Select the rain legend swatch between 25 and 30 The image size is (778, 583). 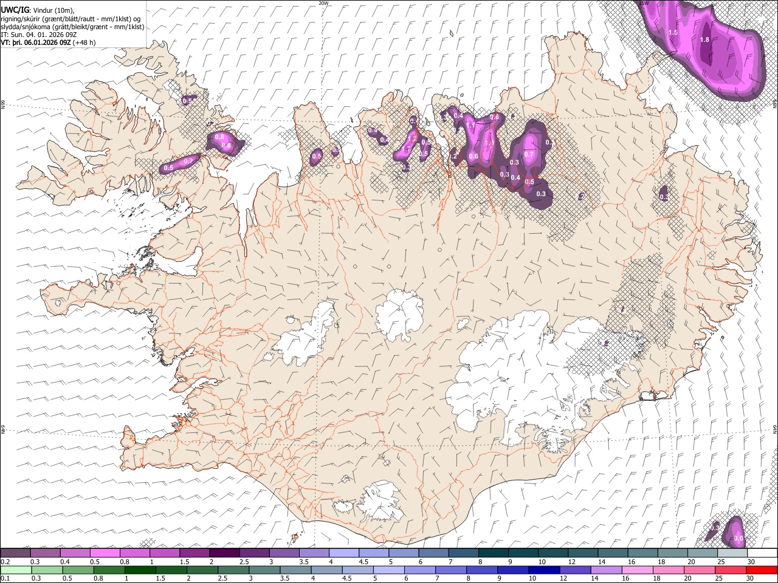pyautogui.click(x=731, y=570)
